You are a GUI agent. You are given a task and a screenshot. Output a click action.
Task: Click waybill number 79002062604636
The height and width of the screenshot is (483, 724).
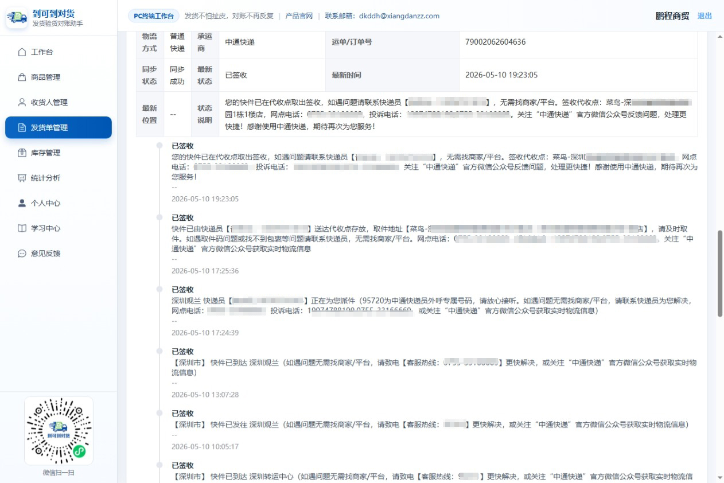(x=495, y=42)
